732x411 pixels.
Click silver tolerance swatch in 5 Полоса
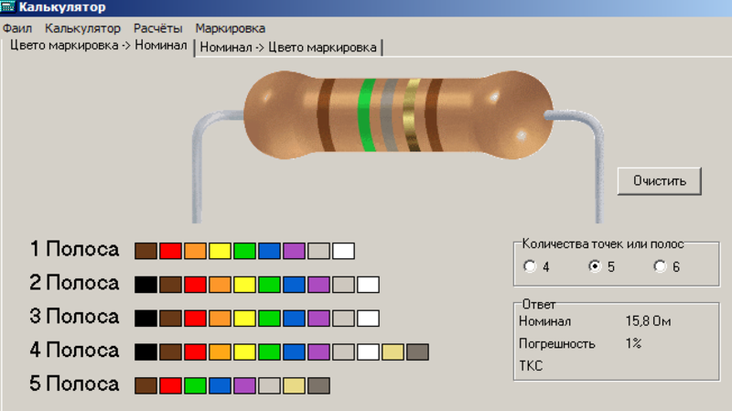pos(318,385)
